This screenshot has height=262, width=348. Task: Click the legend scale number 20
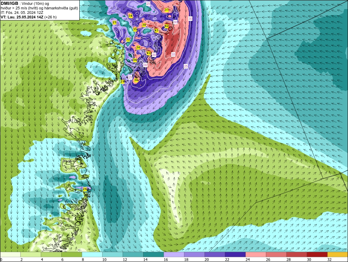click(x=207, y=260)
